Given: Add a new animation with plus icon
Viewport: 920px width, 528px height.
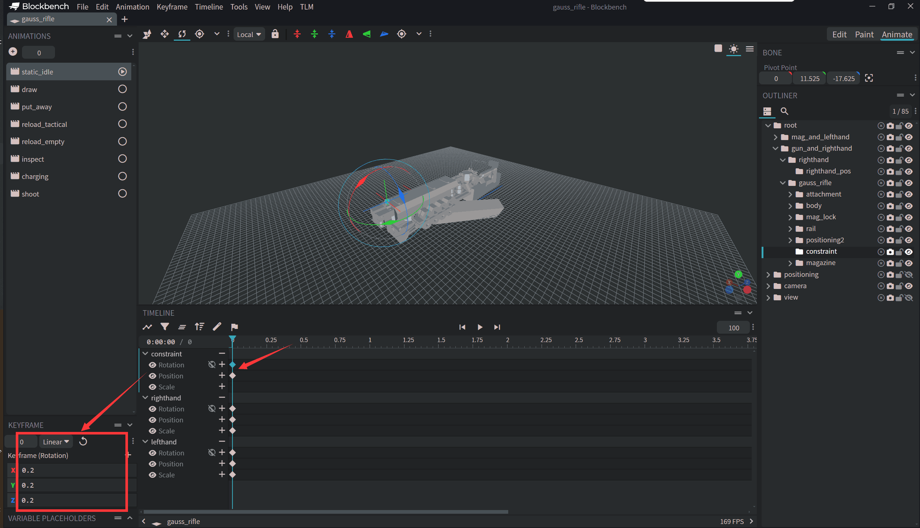Looking at the screenshot, I should point(13,52).
